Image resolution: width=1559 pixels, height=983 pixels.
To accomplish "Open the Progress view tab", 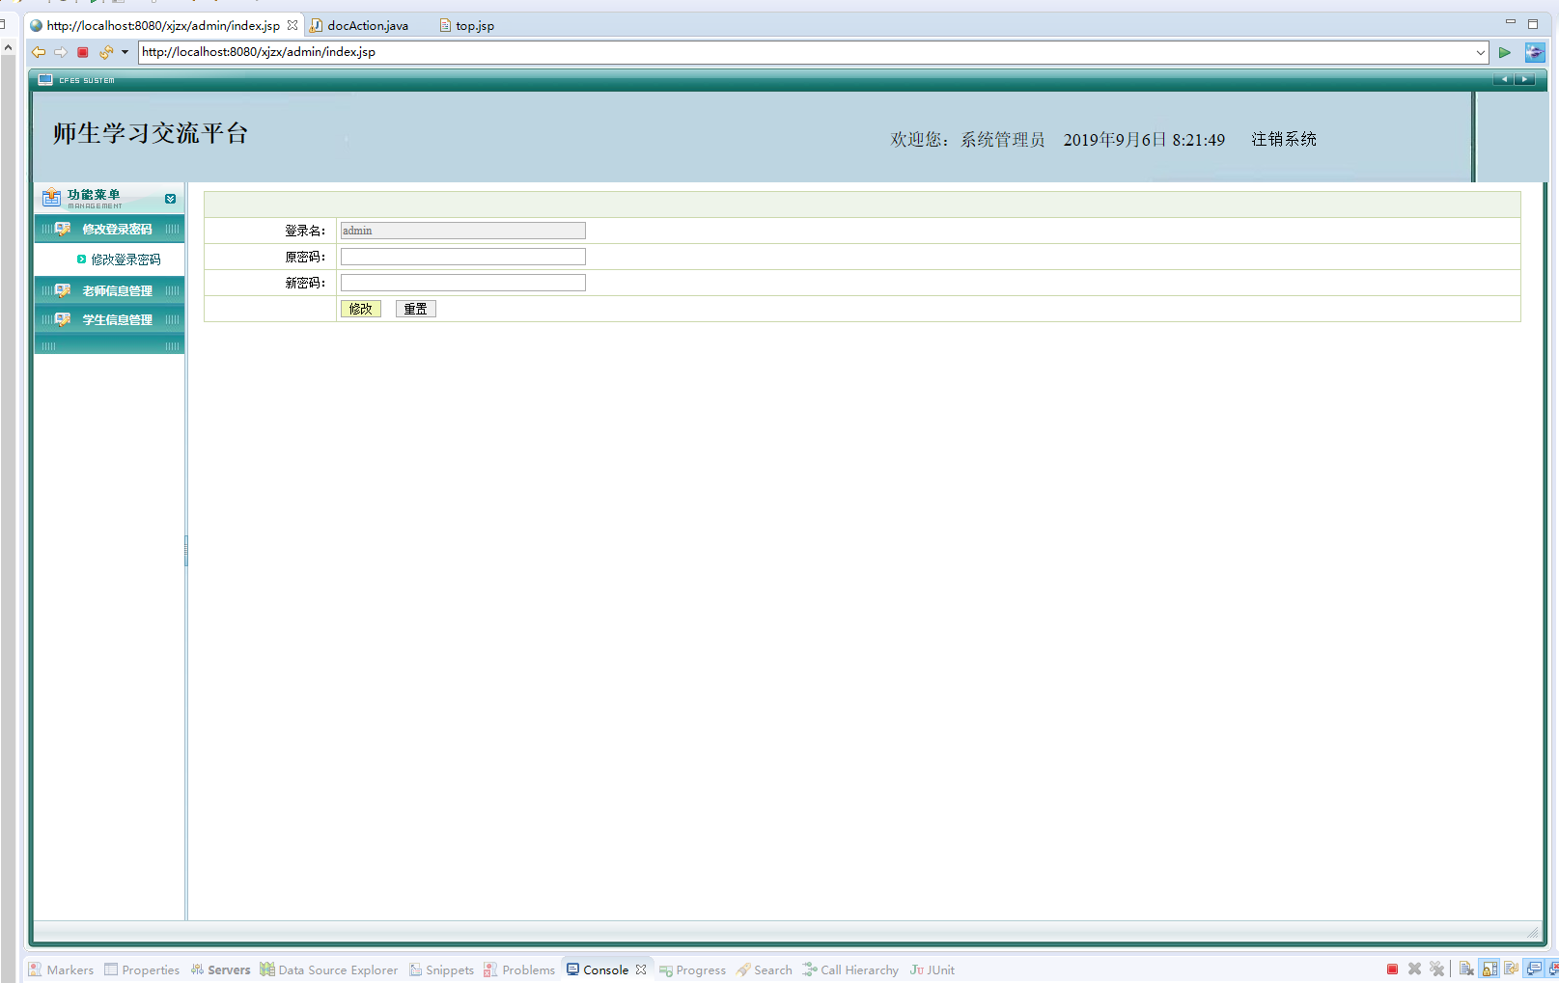I will [x=692, y=969].
